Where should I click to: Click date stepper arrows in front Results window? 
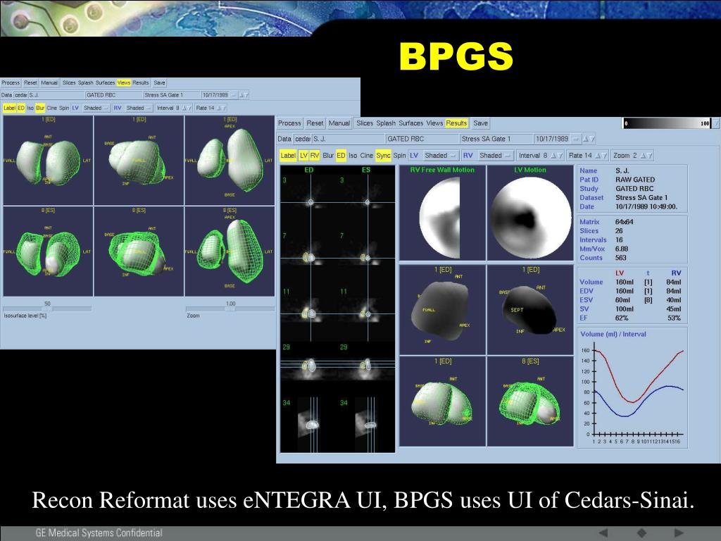(x=588, y=139)
